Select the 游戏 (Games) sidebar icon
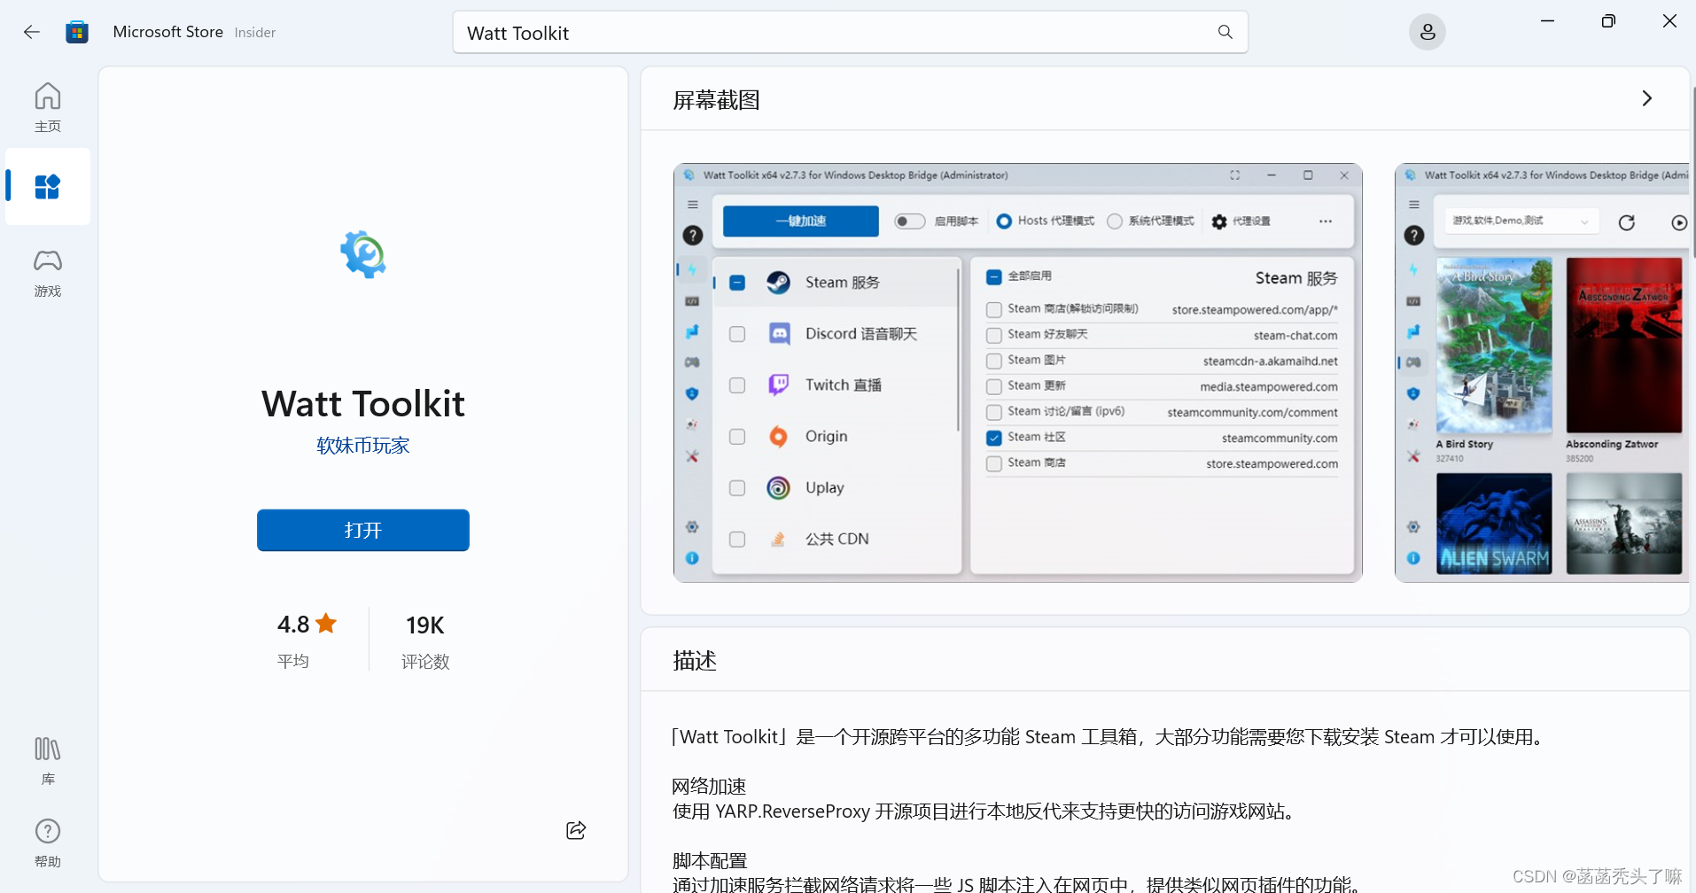This screenshot has width=1696, height=893. 47,272
